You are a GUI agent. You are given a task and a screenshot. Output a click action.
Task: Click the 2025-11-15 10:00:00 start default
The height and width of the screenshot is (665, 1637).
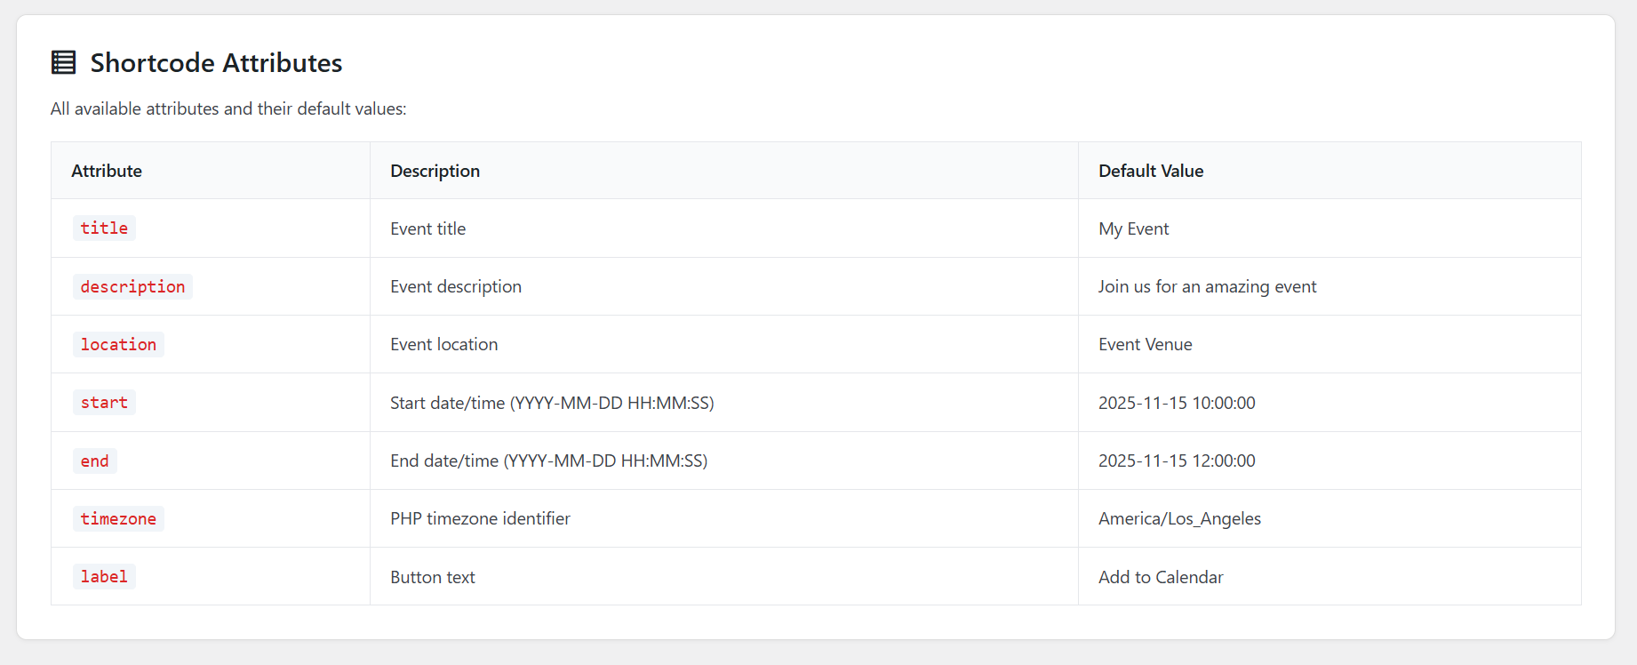click(1177, 403)
